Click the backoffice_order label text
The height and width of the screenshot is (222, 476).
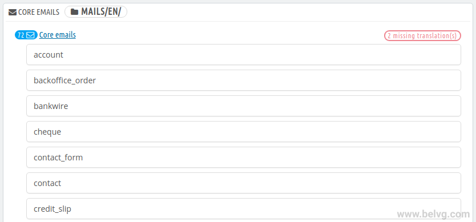tap(65, 80)
